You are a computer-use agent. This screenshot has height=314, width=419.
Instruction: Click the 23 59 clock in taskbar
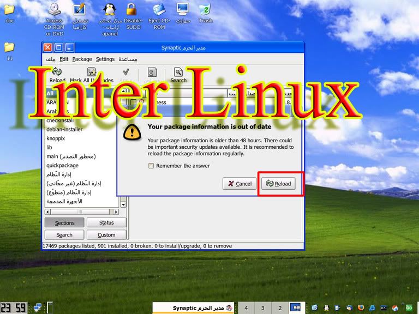point(13,307)
